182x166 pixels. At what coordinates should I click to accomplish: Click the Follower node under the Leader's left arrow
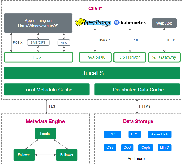[x=24, y=155]
